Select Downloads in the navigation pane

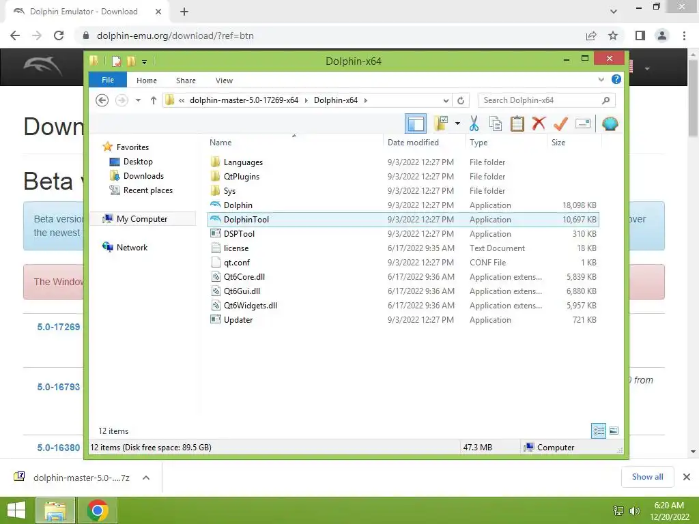point(143,176)
